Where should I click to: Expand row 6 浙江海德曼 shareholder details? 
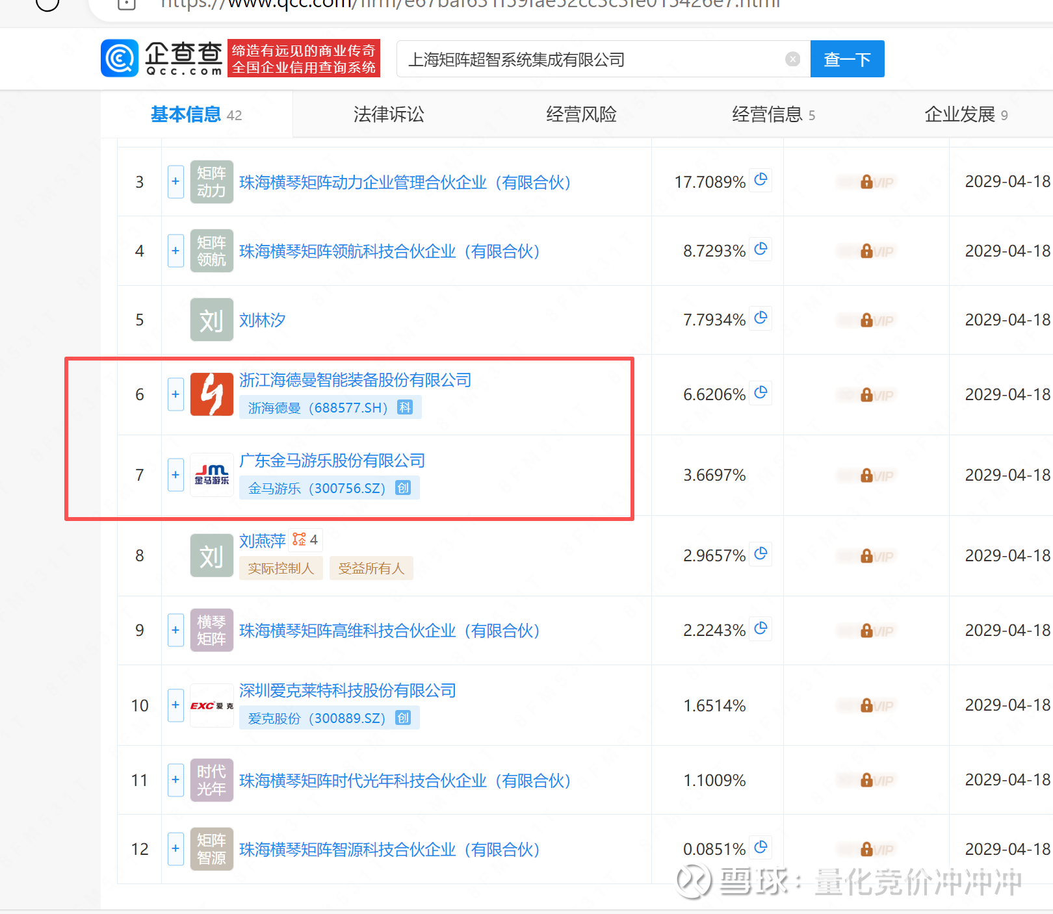[x=175, y=394]
